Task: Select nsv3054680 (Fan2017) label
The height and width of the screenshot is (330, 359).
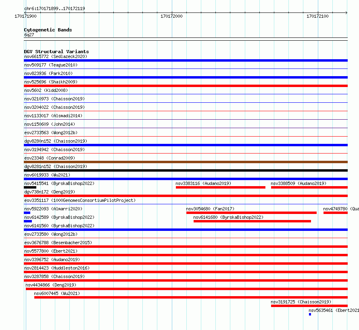Action: pyautogui.click(x=210, y=209)
